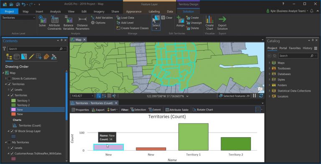This screenshot has height=164, width=321.
Task: Toggle Levels checkbox under My Territories
Action: pyautogui.click(x=12, y=148)
